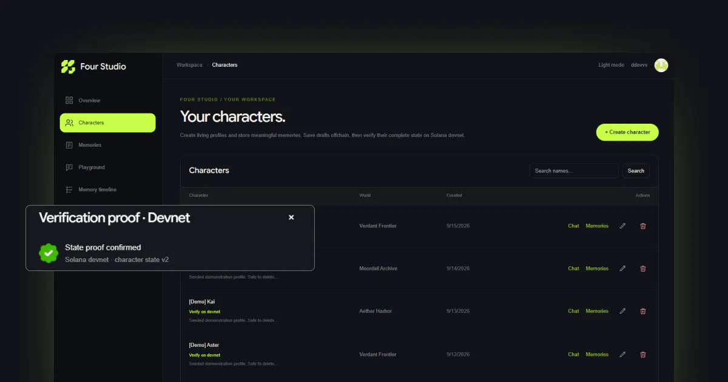Screen dimensions: 728x382
Task: Click the Your characters. heading
Action: 232,116
